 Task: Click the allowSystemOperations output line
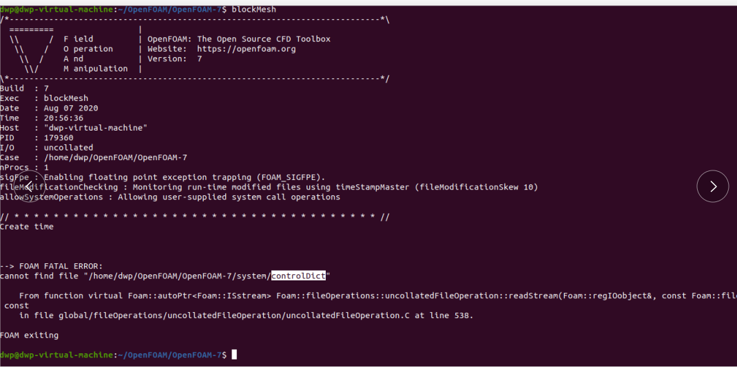click(x=170, y=197)
